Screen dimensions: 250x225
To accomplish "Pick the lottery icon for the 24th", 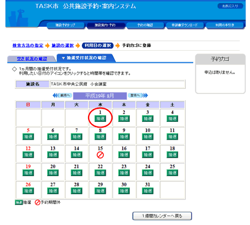I will [148, 173].
